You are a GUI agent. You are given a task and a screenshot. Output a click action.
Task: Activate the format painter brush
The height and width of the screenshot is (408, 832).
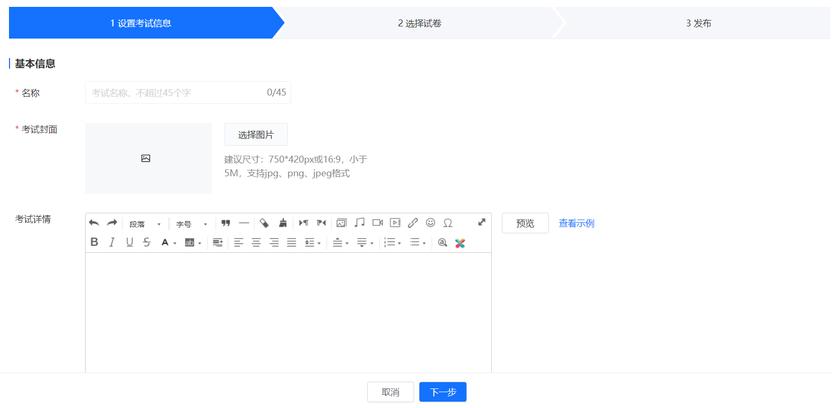(x=283, y=223)
